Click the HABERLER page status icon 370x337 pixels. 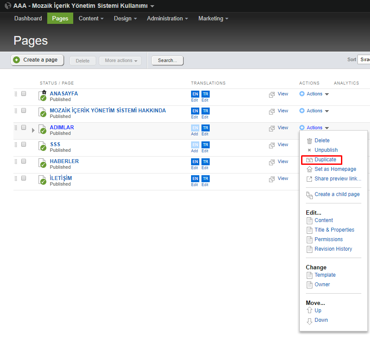pyautogui.click(x=42, y=163)
